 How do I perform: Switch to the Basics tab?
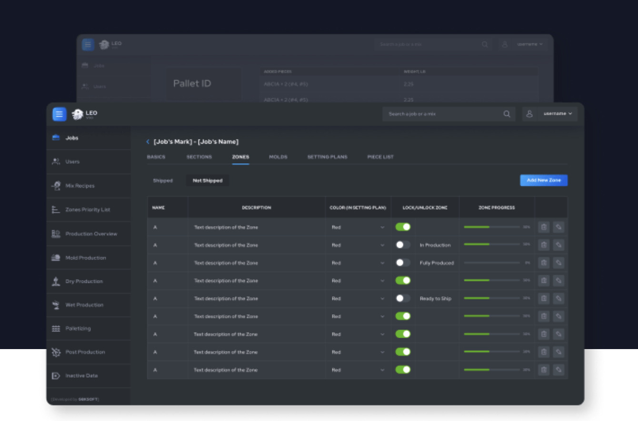(x=156, y=157)
